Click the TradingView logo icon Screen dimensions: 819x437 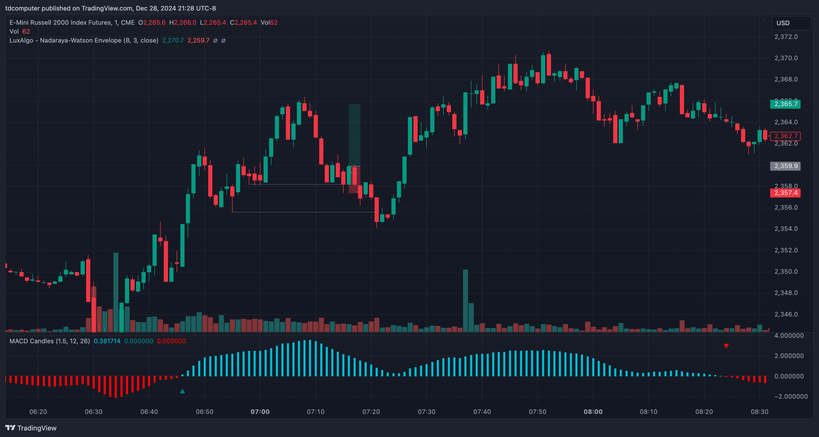click(x=10, y=428)
